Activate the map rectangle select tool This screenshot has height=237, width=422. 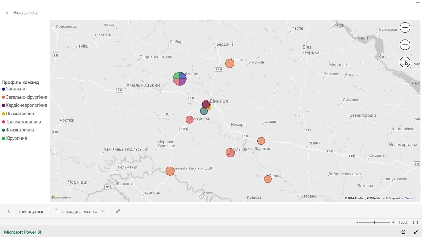405,62
